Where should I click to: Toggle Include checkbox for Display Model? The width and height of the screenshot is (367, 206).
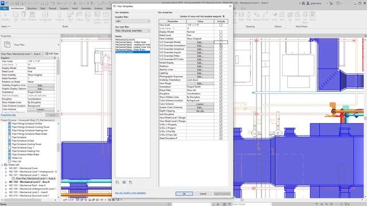tap(221, 32)
